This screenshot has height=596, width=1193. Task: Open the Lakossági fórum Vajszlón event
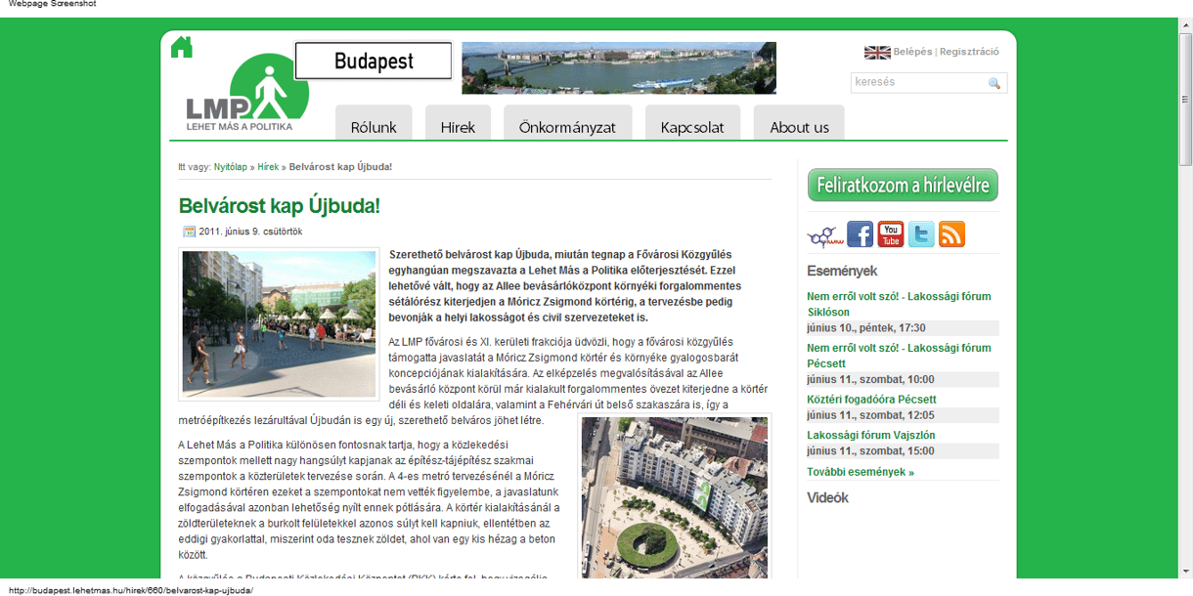click(x=870, y=435)
